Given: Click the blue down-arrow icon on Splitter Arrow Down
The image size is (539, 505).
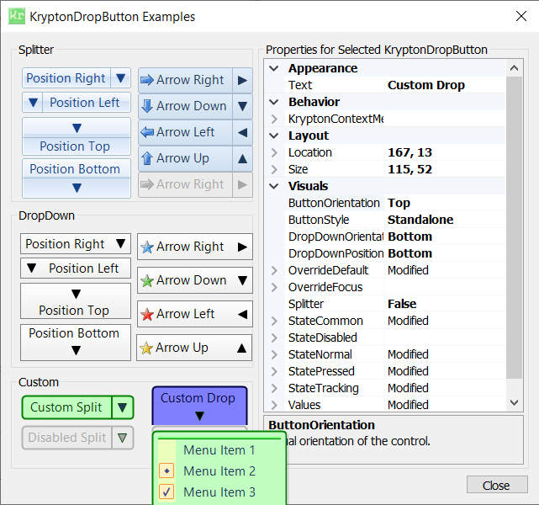Looking at the screenshot, I should point(147,106).
